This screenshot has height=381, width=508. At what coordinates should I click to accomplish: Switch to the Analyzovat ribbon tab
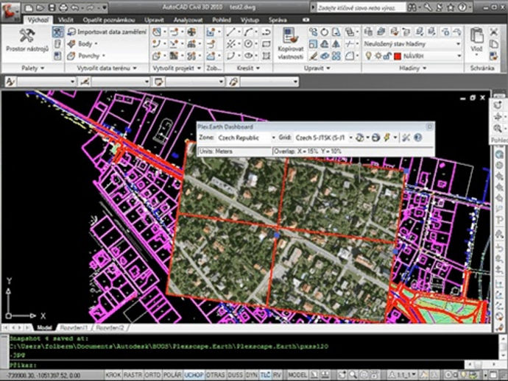tap(188, 20)
